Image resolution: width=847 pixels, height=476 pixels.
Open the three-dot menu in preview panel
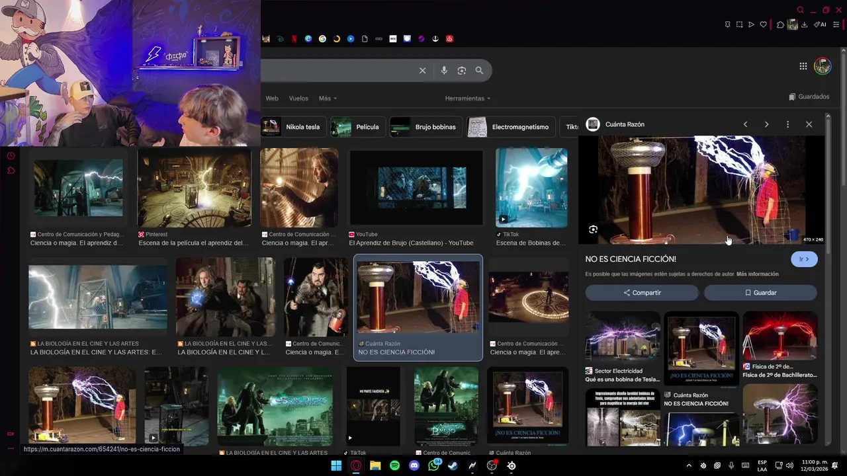[787, 124]
